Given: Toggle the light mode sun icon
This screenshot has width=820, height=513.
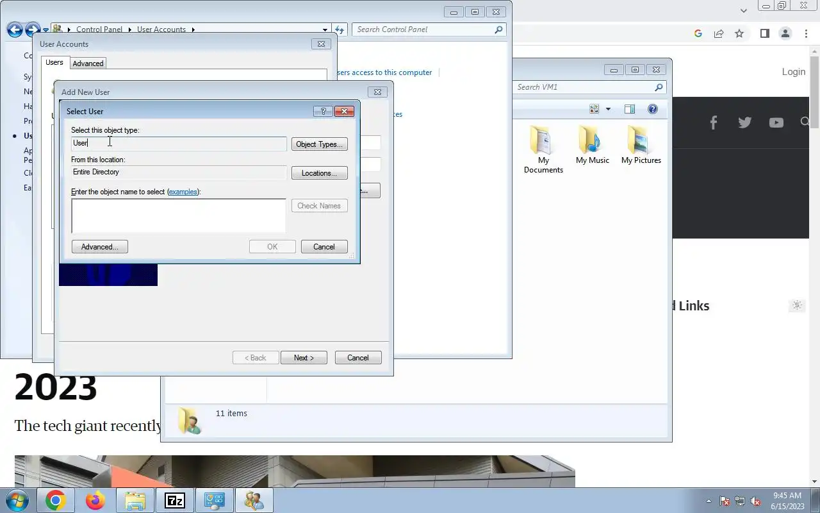Looking at the screenshot, I should point(797,305).
